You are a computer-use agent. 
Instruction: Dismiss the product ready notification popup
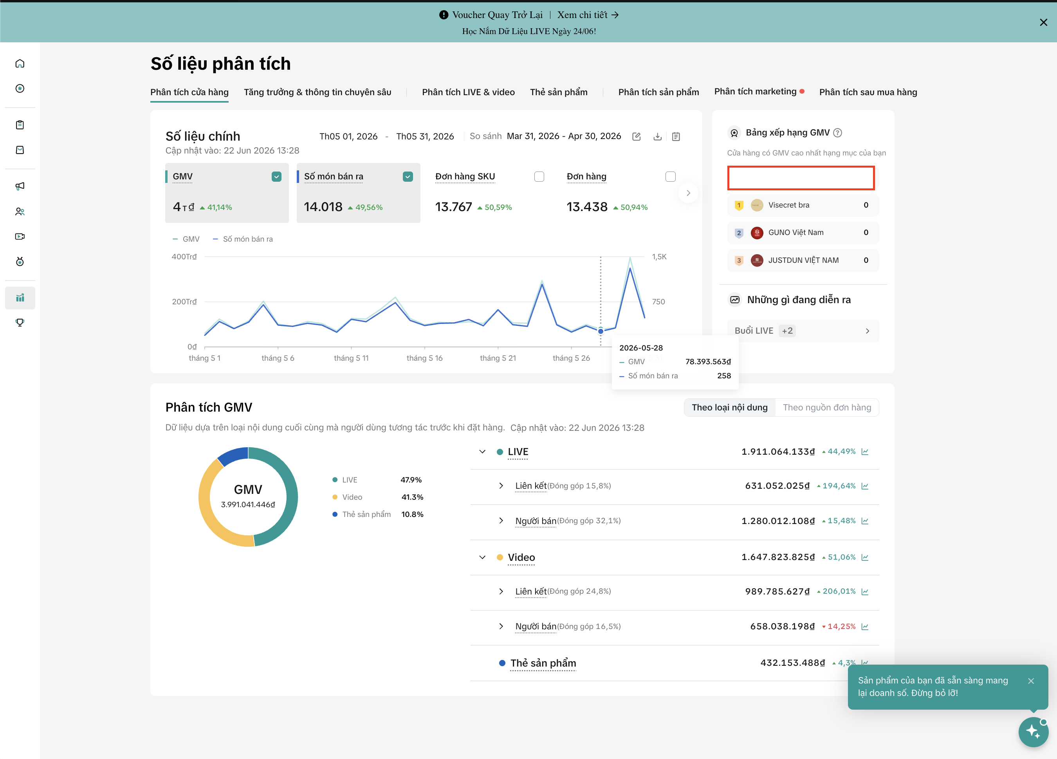pos(1031,681)
